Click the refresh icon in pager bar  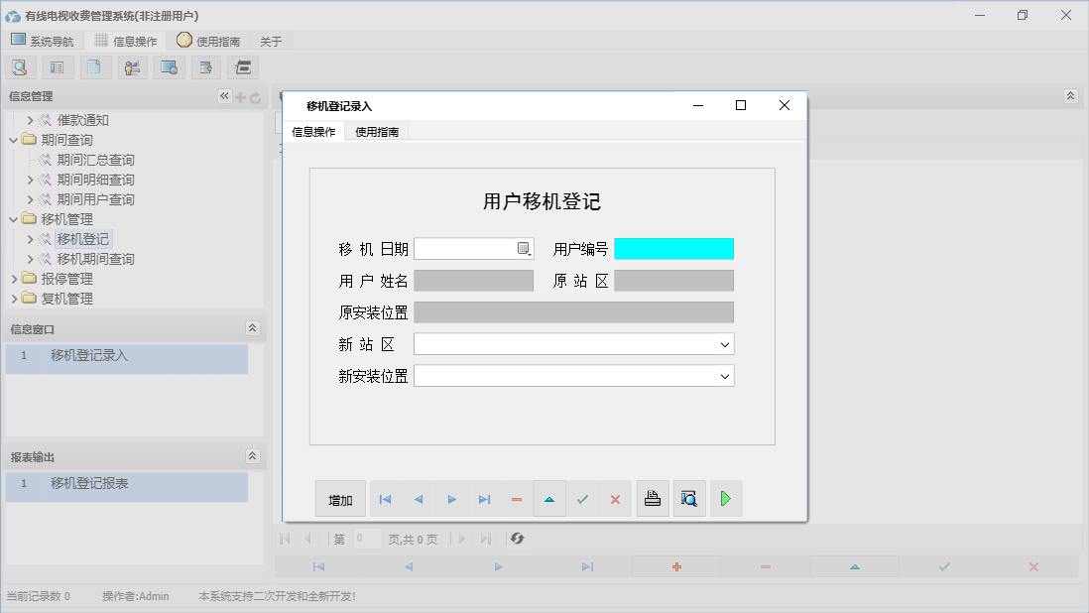pyautogui.click(x=515, y=539)
